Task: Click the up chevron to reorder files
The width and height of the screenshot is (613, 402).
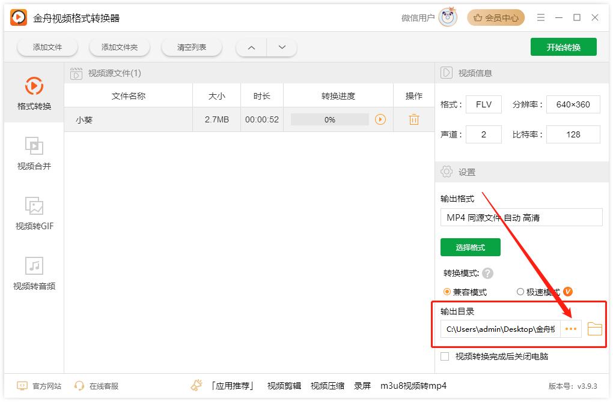Action: (x=251, y=47)
